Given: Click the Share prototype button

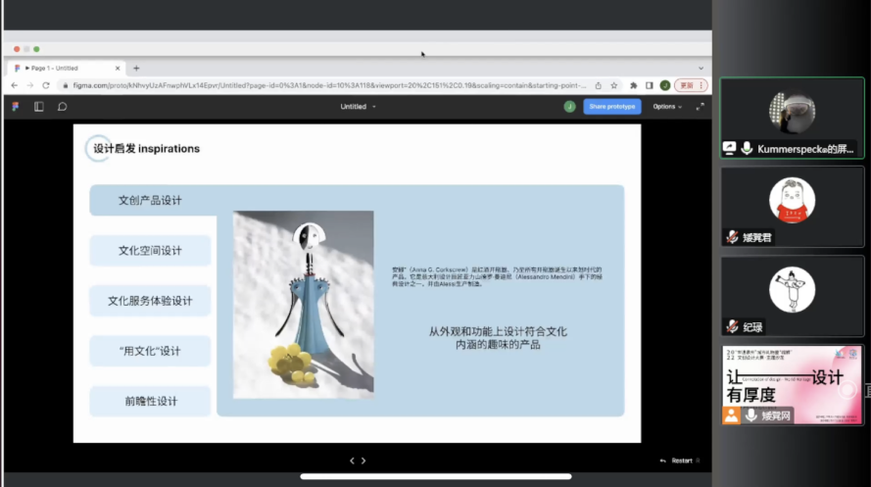Looking at the screenshot, I should click(612, 107).
